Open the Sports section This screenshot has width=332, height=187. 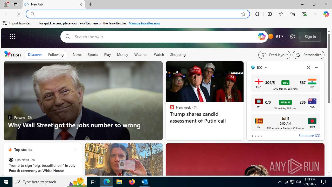click(x=93, y=55)
